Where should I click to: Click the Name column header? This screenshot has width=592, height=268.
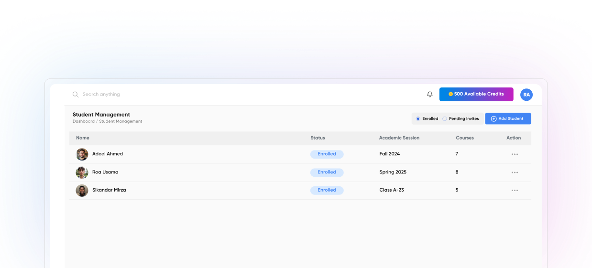coord(83,138)
